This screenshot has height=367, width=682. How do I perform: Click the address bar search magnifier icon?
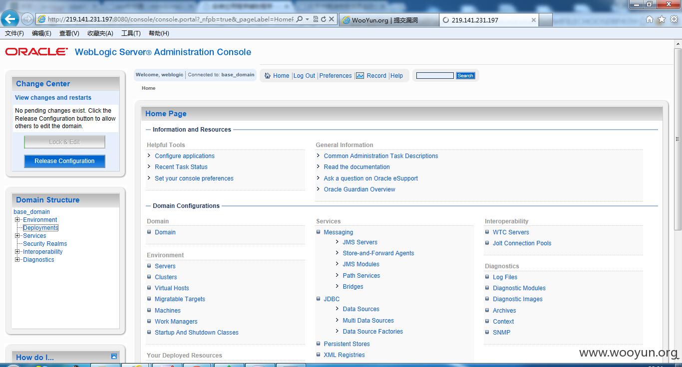299,19
